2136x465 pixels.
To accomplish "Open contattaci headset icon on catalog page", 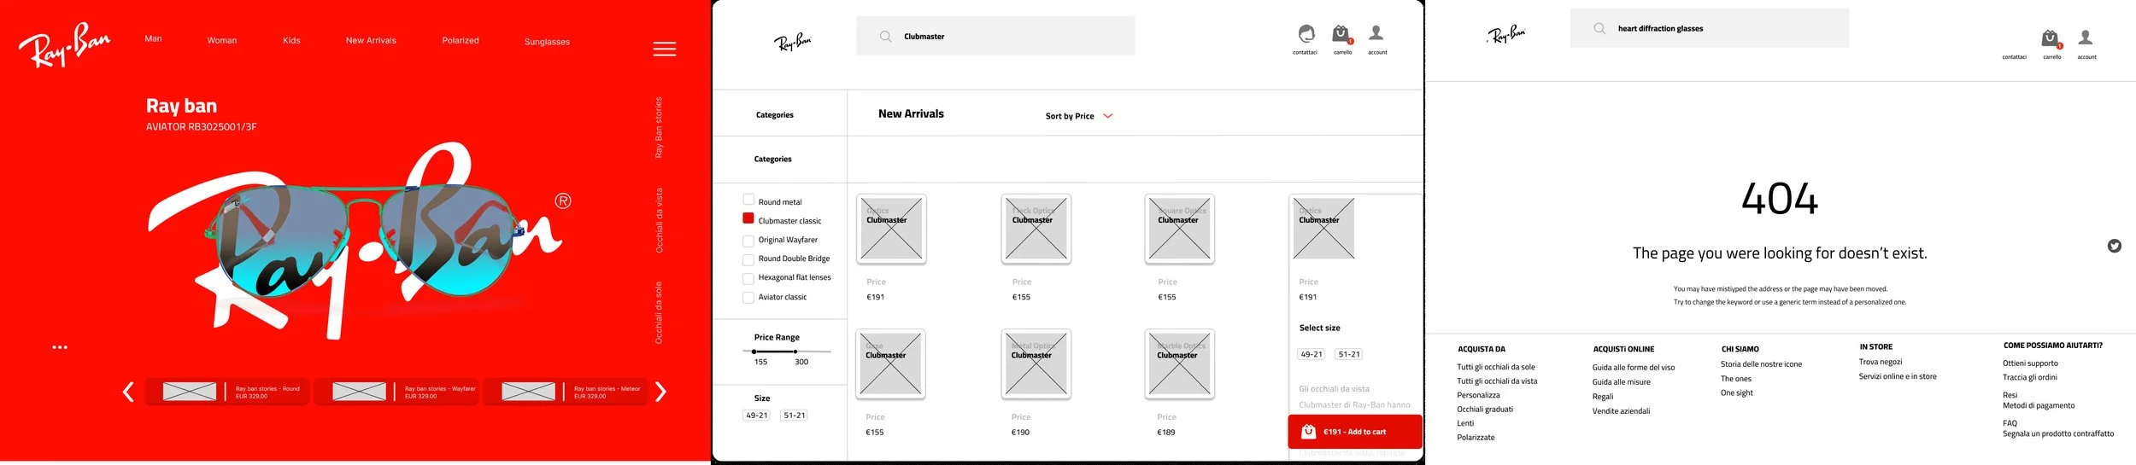I will coord(1306,33).
